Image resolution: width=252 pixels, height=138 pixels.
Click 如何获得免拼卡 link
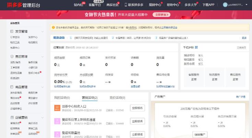click(x=87, y=87)
